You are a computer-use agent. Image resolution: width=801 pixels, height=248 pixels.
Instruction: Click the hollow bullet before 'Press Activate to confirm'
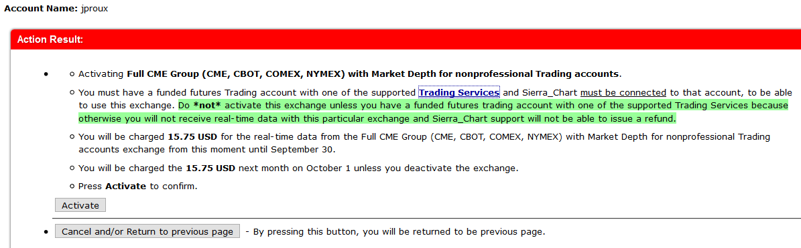click(x=72, y=187)
